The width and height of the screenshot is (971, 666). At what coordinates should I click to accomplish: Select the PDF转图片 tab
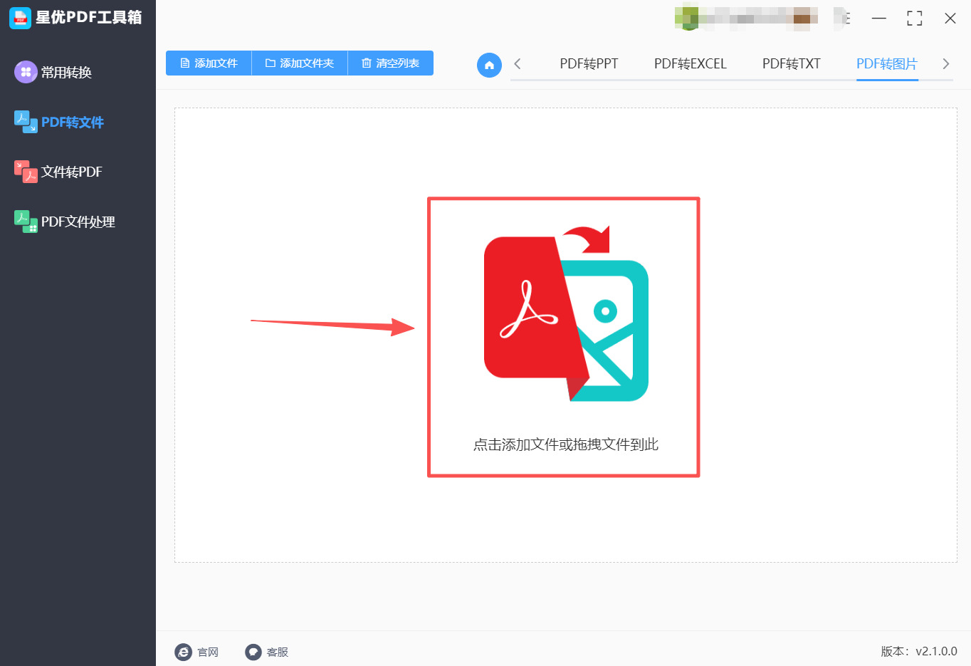tap(887, 64)
